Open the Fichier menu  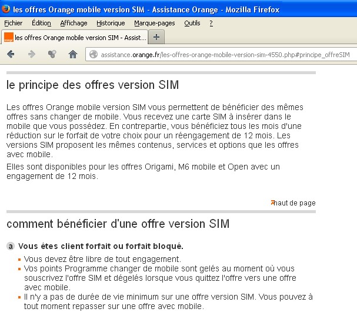(x=13, y=23)
